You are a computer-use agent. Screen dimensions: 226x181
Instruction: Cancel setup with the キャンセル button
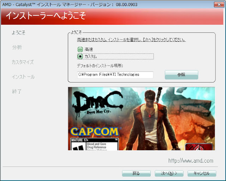click(202, 174)
